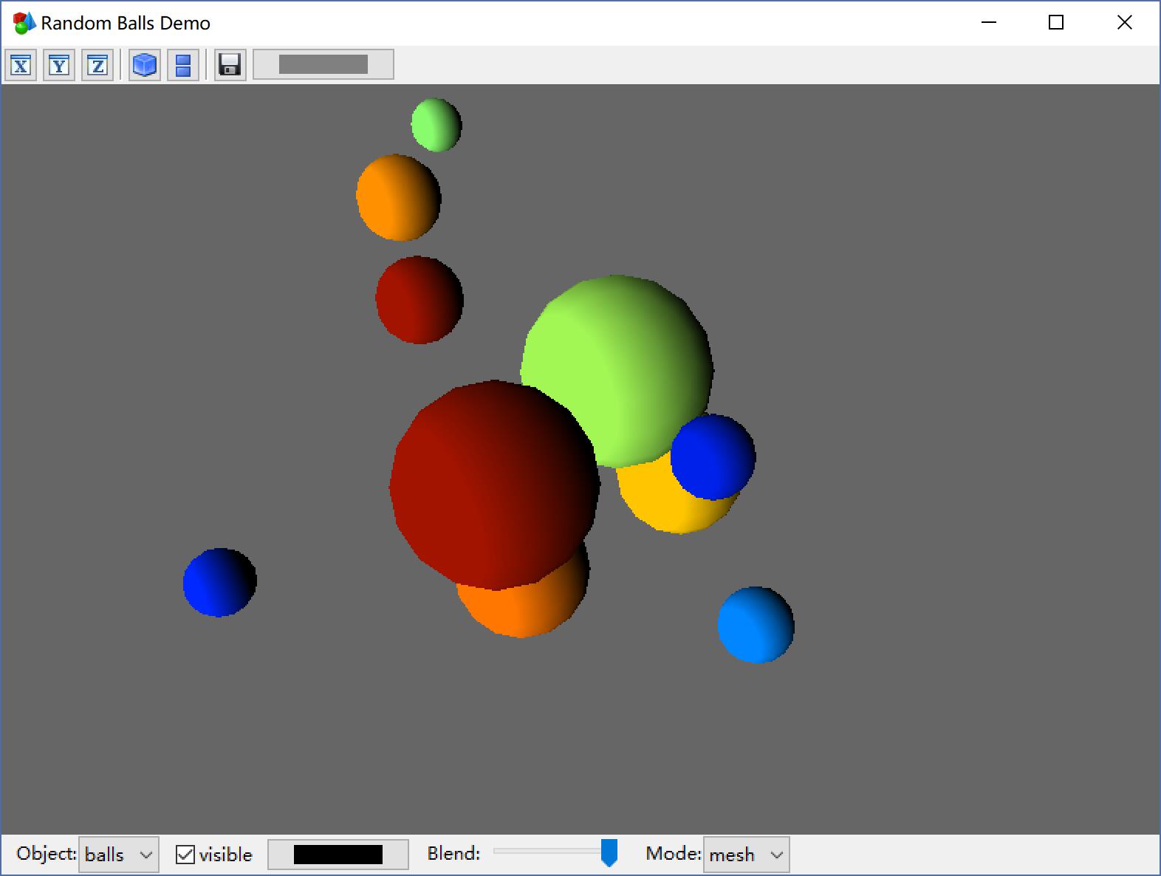This screenshot has height=876, width=1161.
Task: Click the small green ball at top
Action: click(436, 125)
